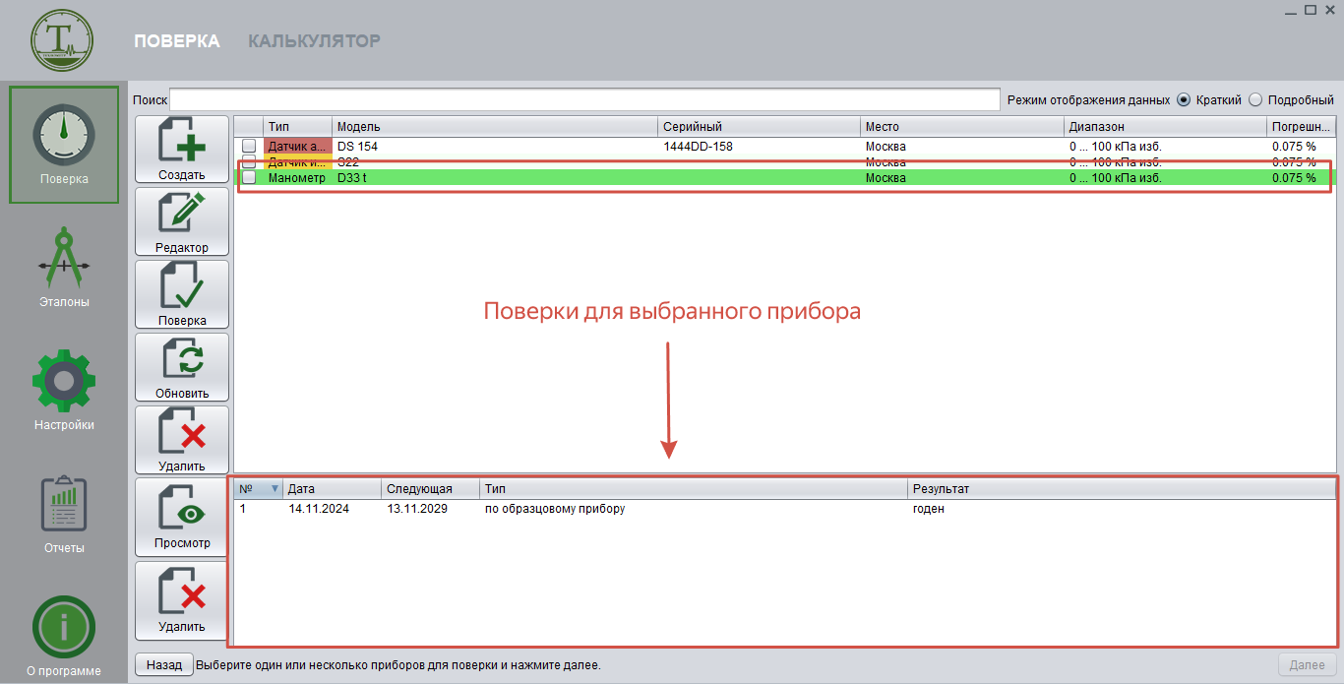The image size is (1344, 684).
Task: Sort verifications by Дата column header
Action: (332, 489)
